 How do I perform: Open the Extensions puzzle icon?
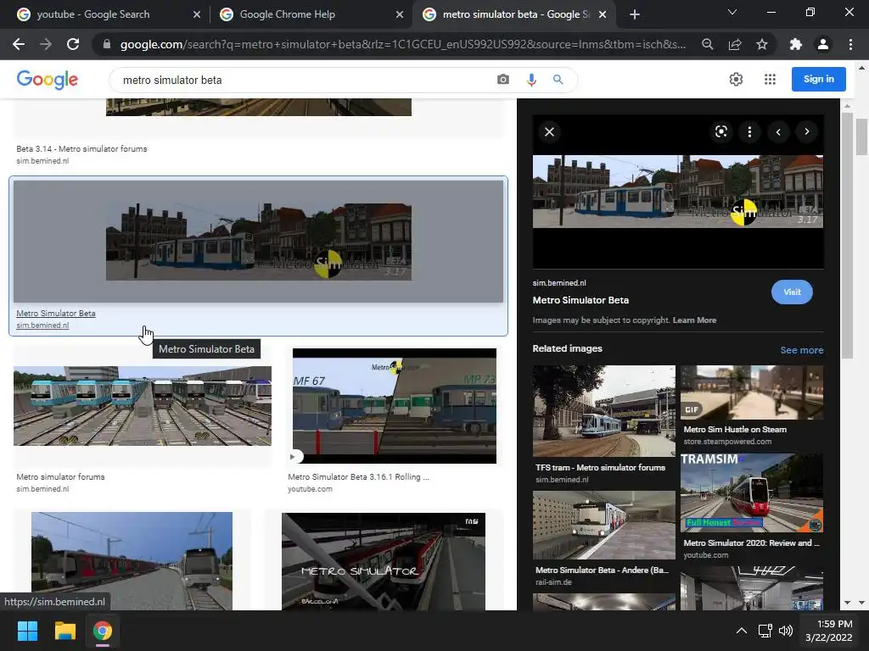point(796,44)
